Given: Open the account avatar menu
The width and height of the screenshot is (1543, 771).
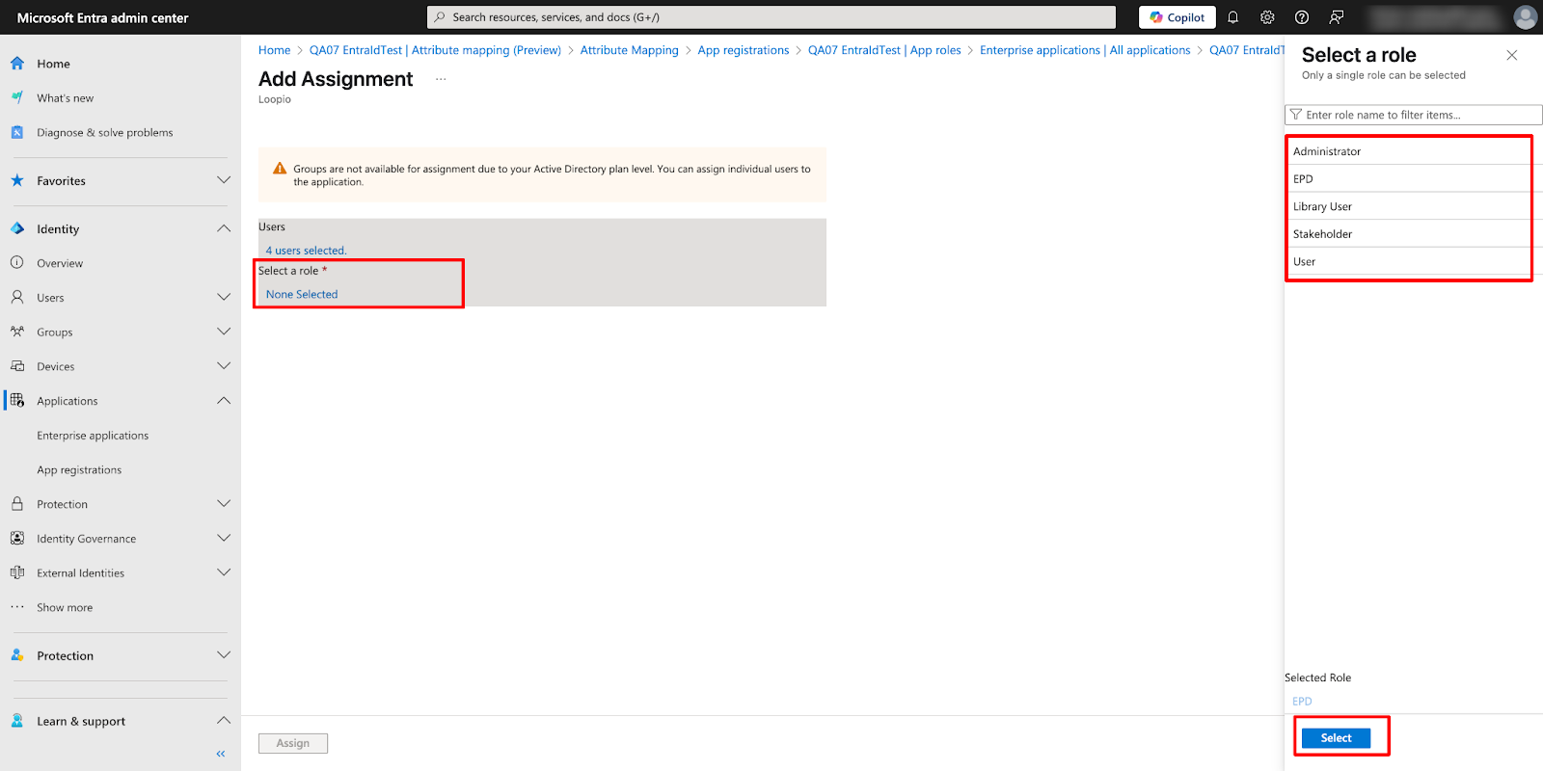Looking at the screenshot, I should tap(1526, 17).
